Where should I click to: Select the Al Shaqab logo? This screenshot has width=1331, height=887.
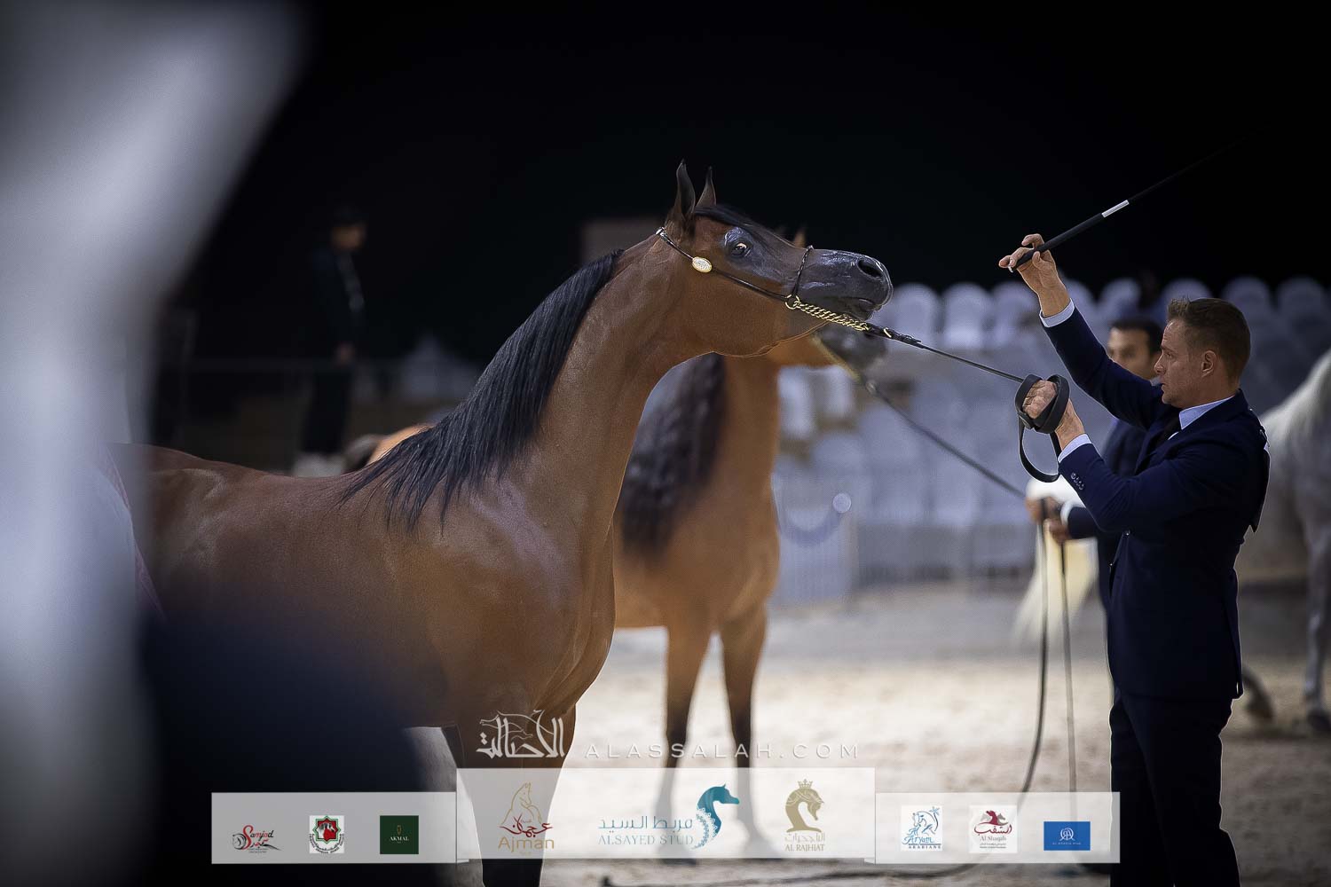[x=993, y=828]
